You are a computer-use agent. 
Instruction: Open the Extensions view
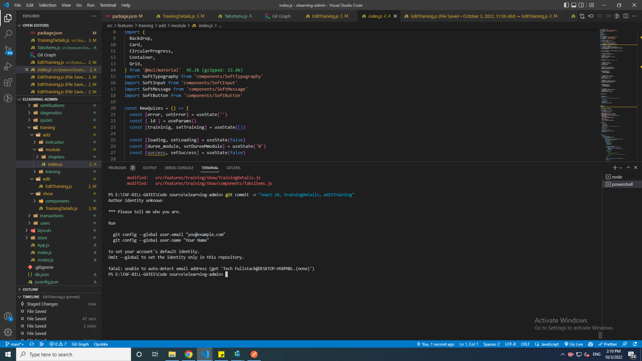[8, 82]
